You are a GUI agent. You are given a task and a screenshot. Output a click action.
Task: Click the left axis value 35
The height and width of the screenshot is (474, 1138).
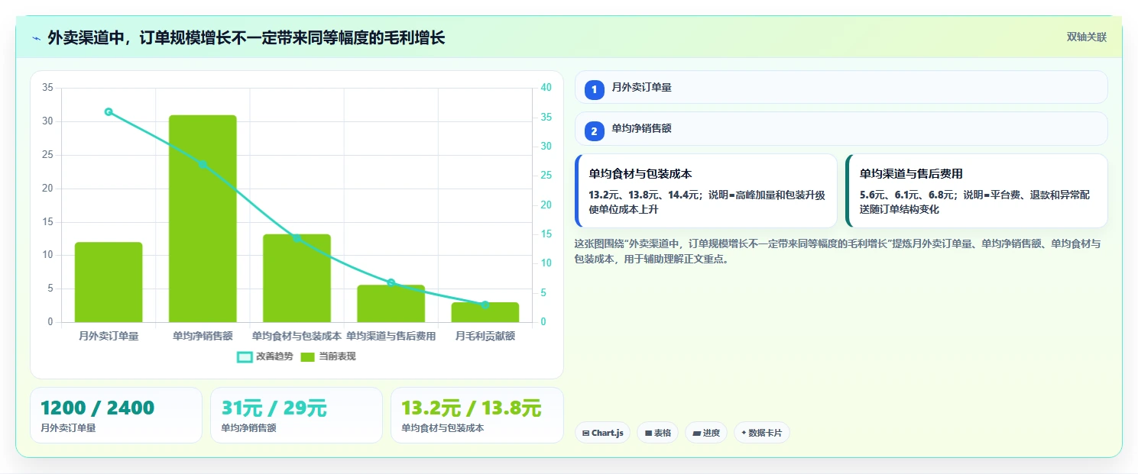[47, 88]
